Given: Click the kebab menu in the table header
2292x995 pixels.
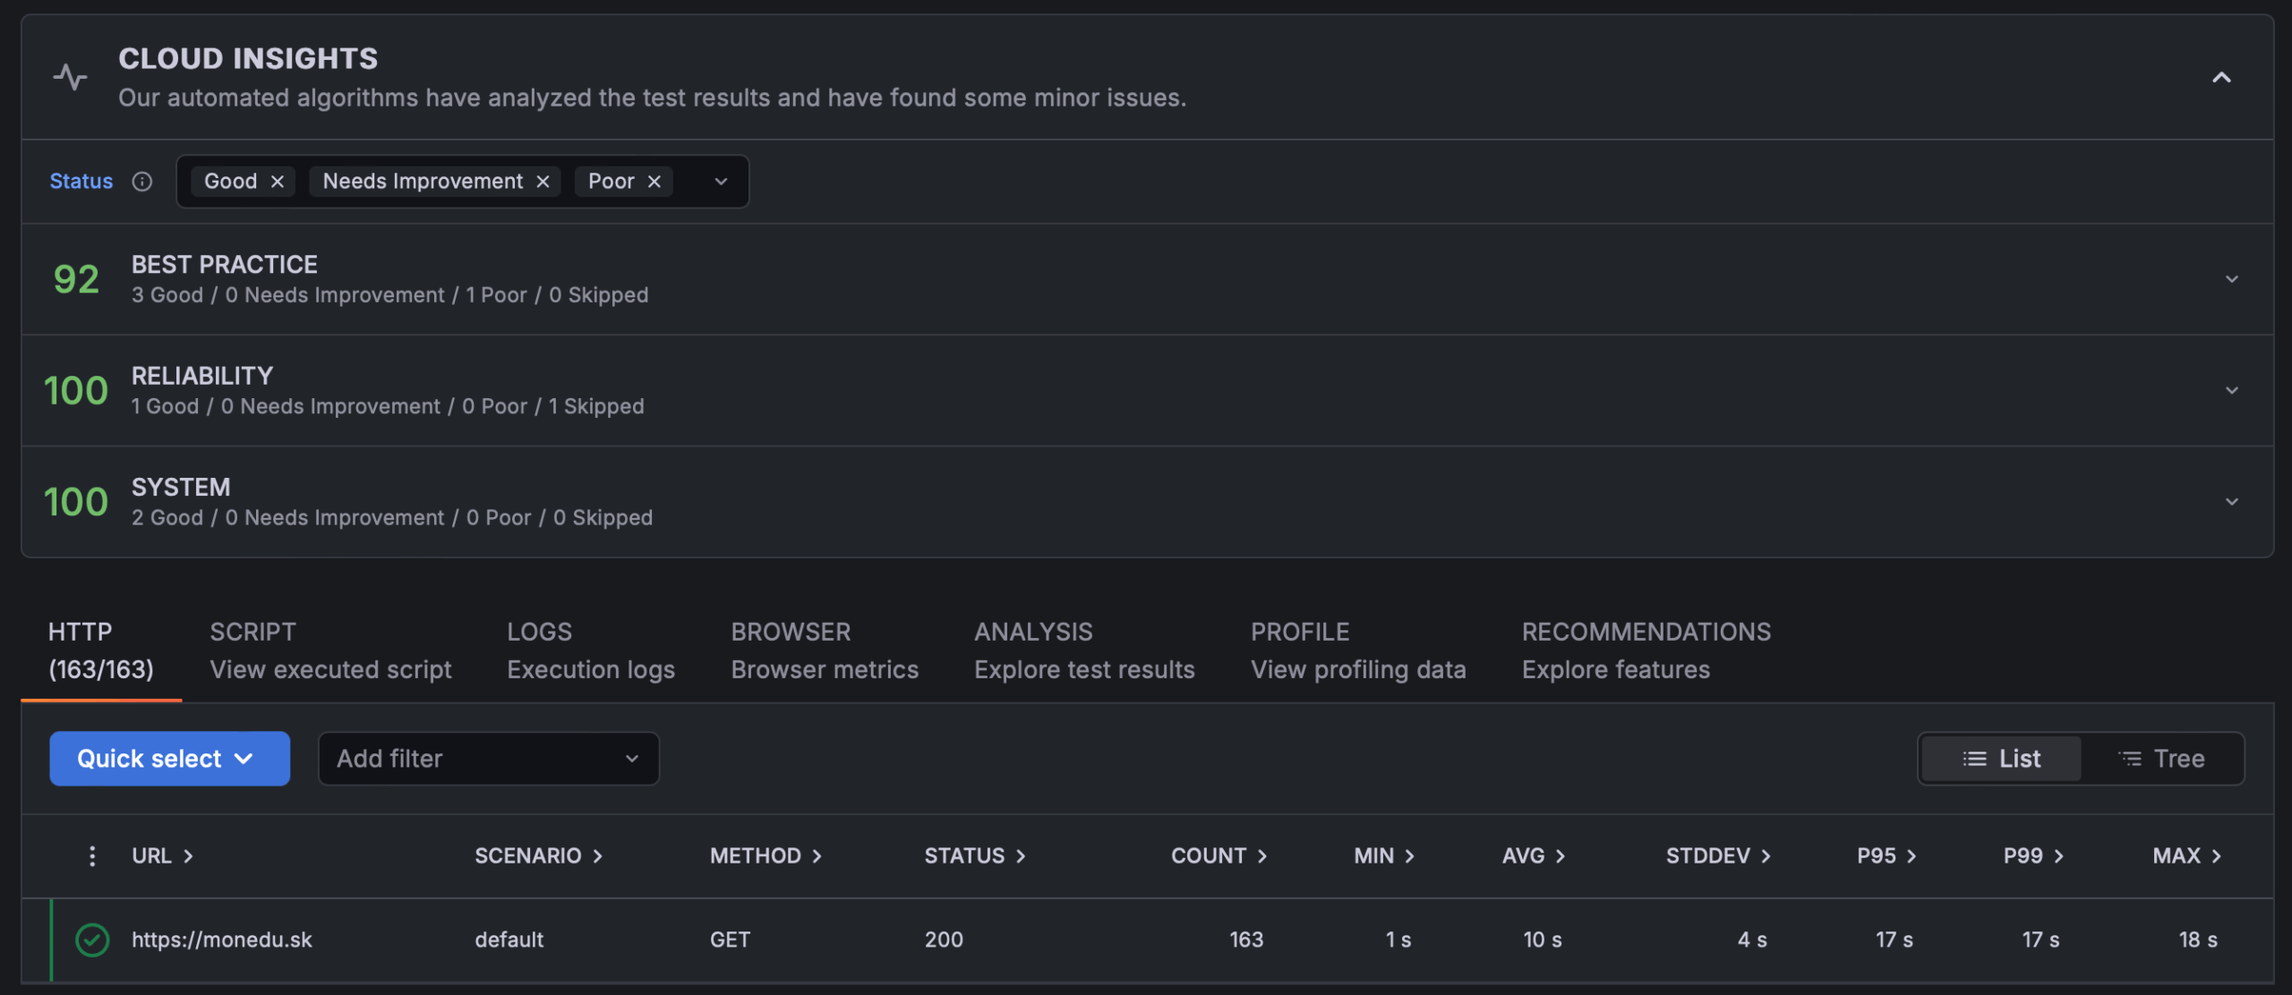Looking at the screenshot, I should tap(92, 855).
